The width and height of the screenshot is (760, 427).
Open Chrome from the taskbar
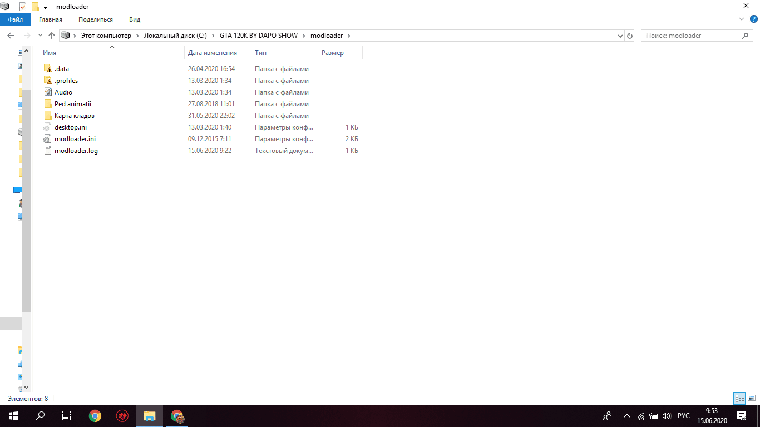pos(95,416)
